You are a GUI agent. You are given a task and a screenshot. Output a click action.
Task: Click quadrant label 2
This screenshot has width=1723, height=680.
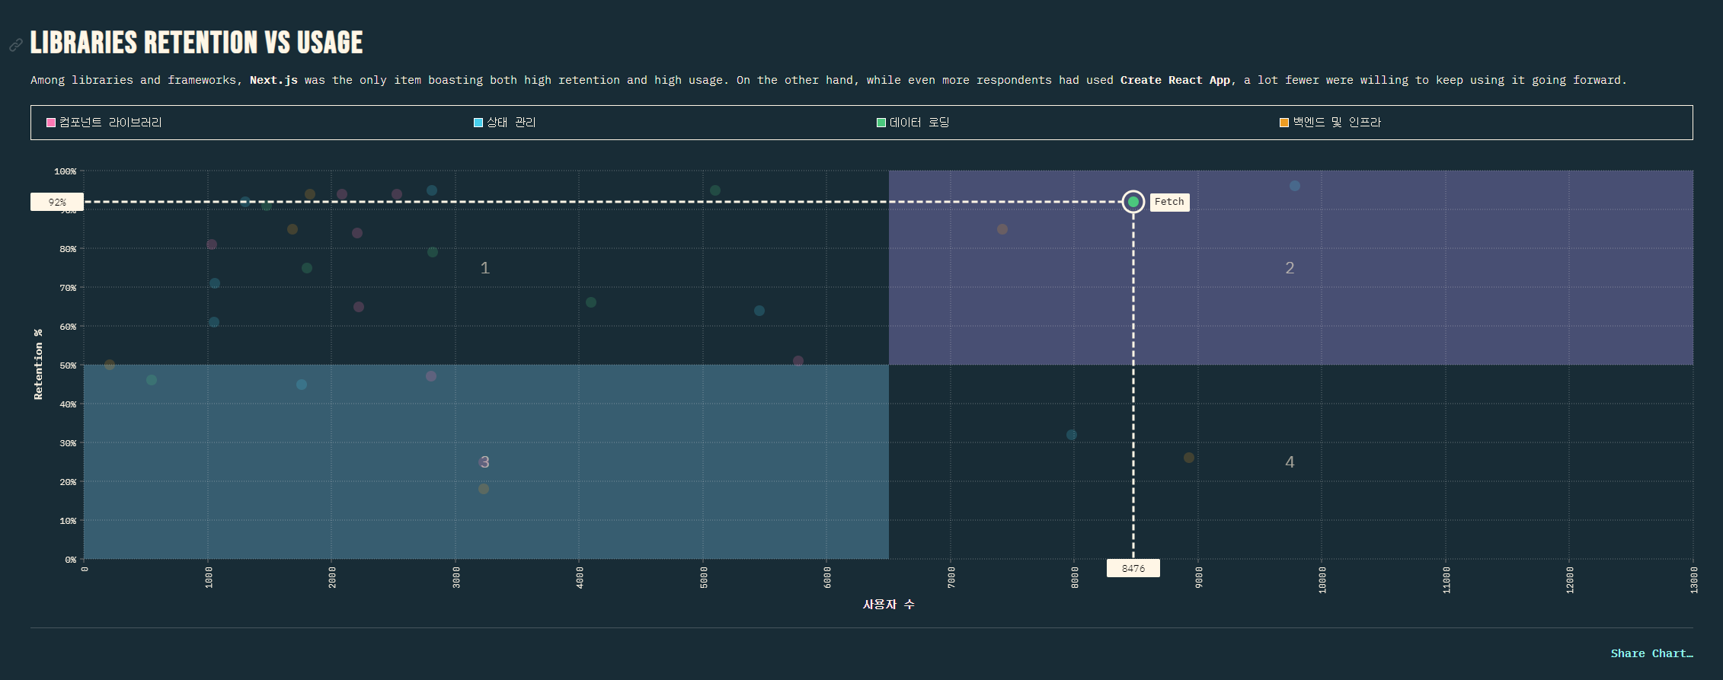1290,268
